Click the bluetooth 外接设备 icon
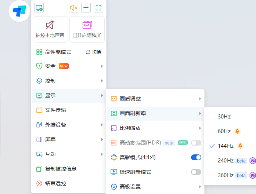Screen dimensions: 256x194 pos(39,125)
